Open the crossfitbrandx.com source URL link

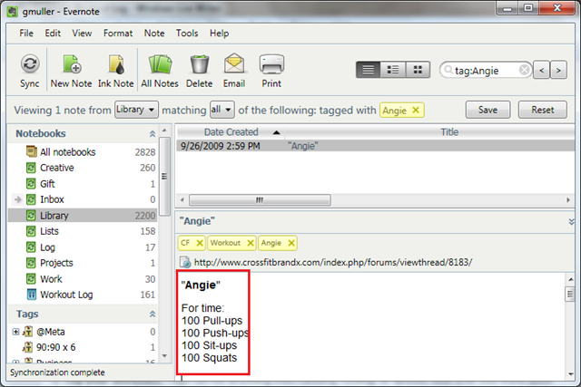(x=333, y=262)
